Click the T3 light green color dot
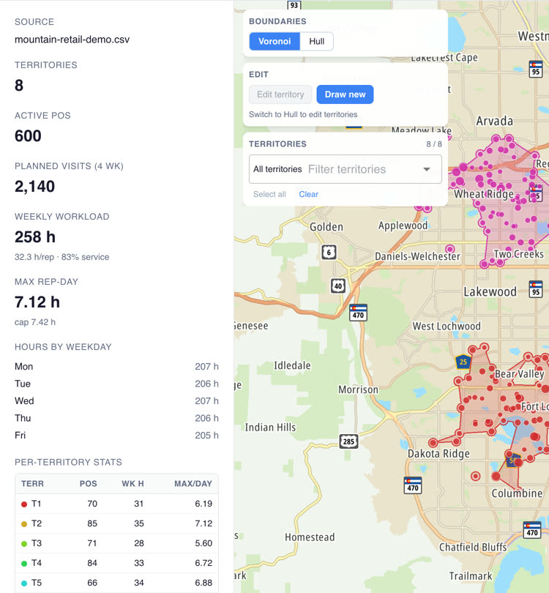Screen dimensions: 549x593 click(x=24, y=543)
